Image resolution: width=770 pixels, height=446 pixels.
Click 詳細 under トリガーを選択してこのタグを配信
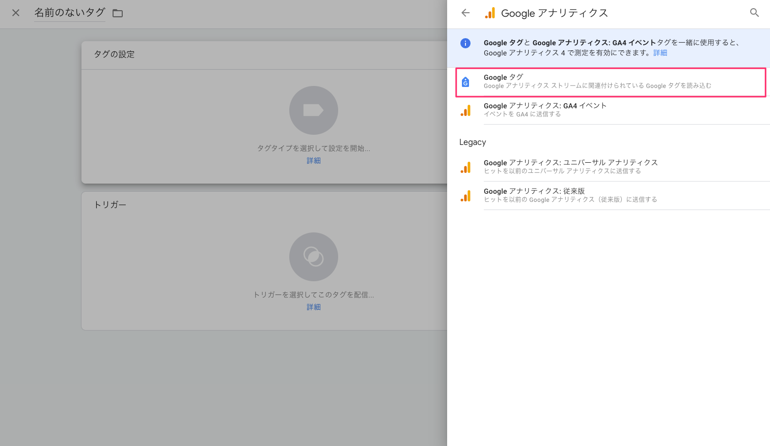click(314, 307)
